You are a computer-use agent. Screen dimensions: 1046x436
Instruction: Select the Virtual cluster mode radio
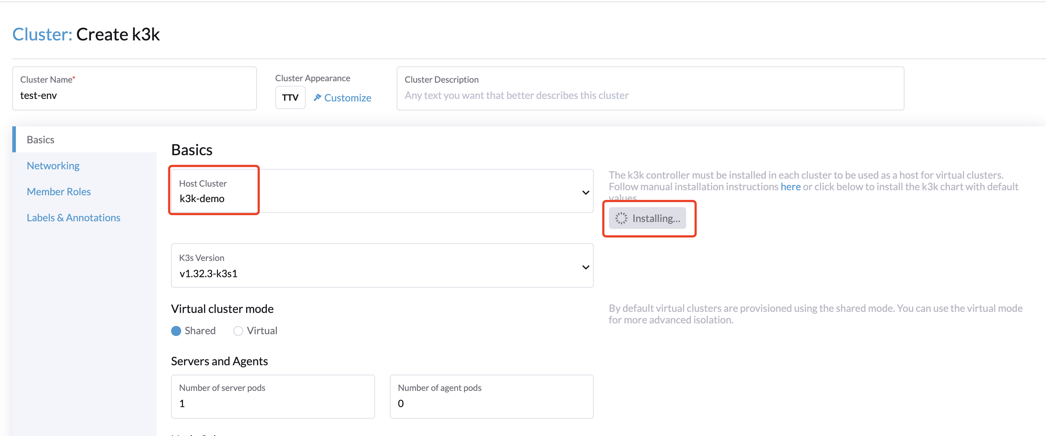[238, 331]
